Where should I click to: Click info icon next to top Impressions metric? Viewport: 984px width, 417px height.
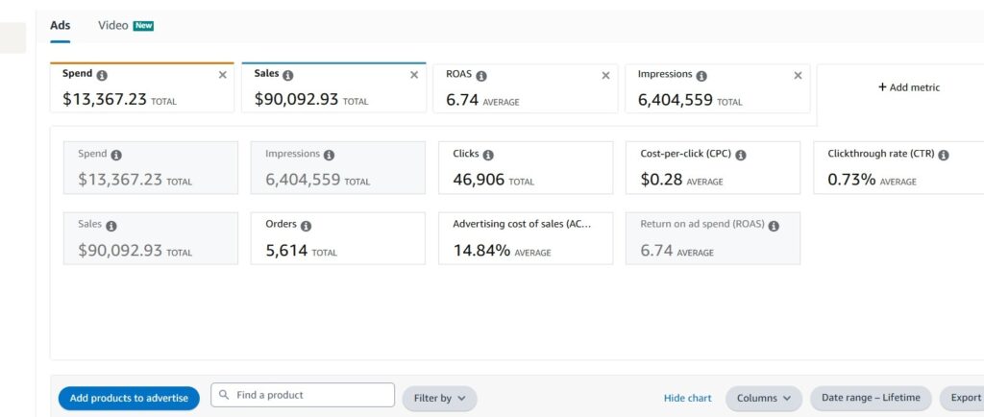701,76
